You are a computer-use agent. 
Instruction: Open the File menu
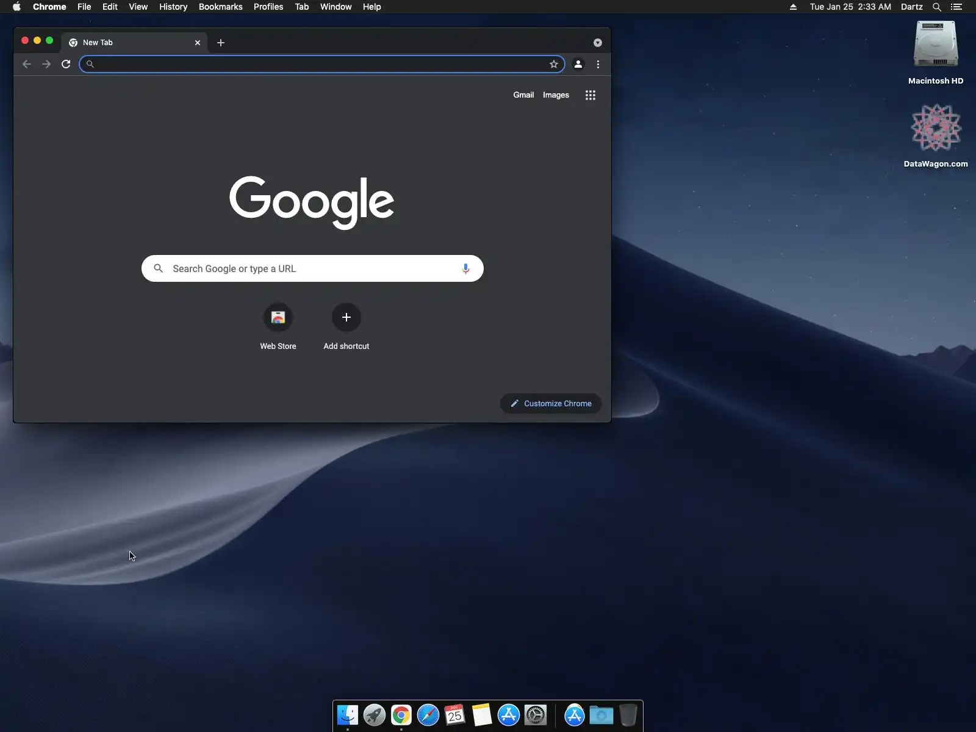point(84,7)
